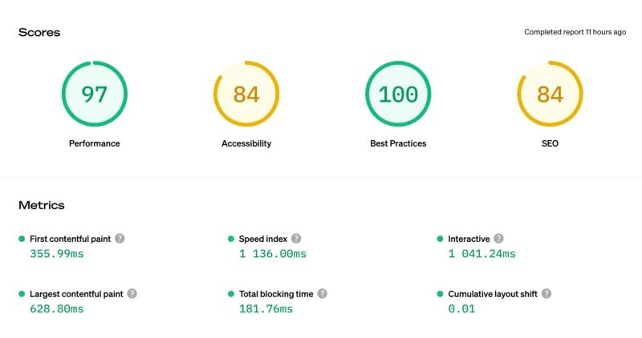
Task: Click the help icon beside First contentful paint
Action: point(120,239)
